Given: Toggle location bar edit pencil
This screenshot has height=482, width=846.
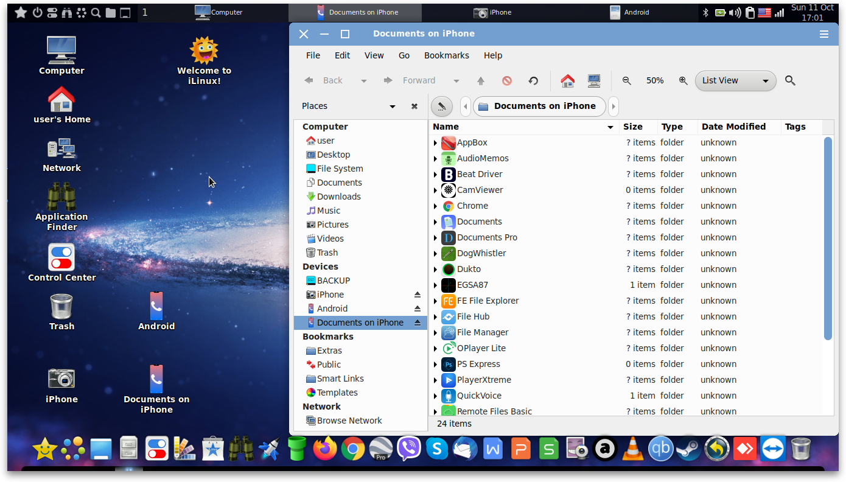Looking at the screenshot, I should (x=442, y=107).
